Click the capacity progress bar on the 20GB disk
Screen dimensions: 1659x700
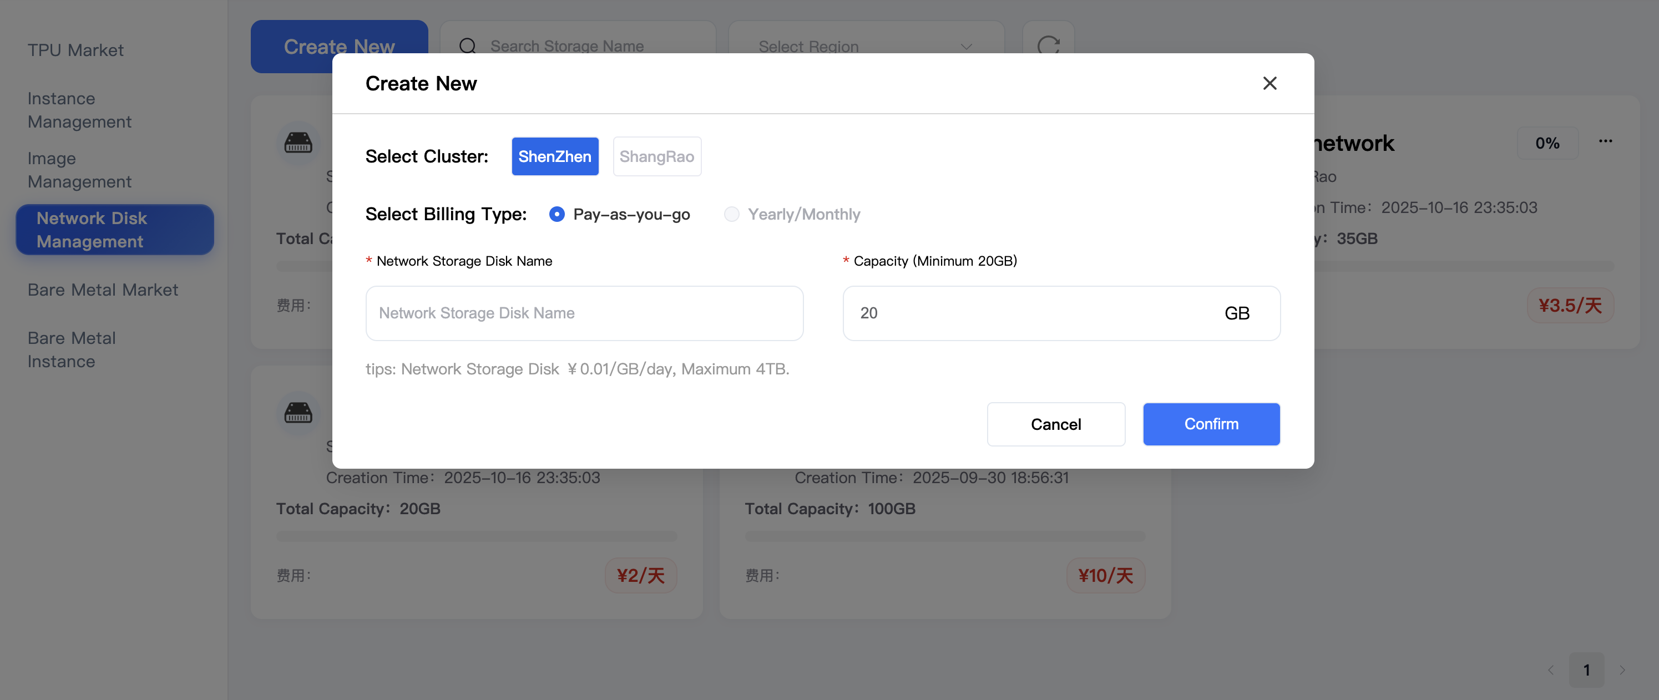tap(477, 536)
